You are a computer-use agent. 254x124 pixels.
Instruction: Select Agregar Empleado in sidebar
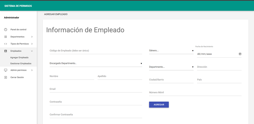19,58
